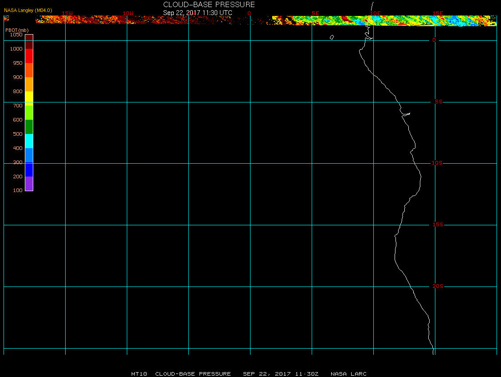501x377 pixels.
Task: Click the yellow 700-800 mb legend color
Action: click(29, 98)
